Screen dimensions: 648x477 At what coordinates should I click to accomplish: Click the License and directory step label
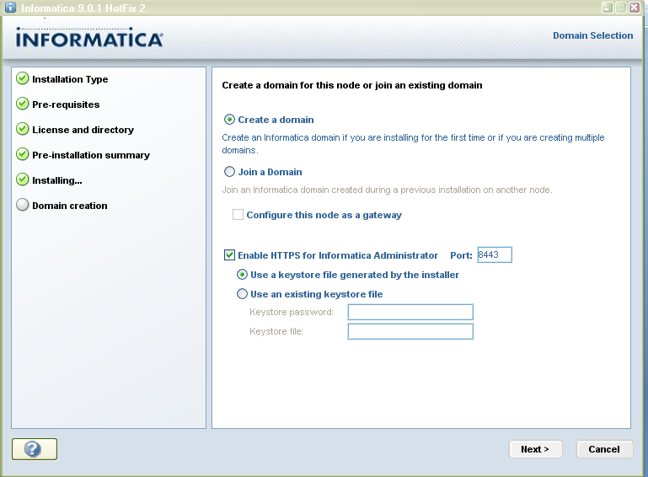[83, 130]
